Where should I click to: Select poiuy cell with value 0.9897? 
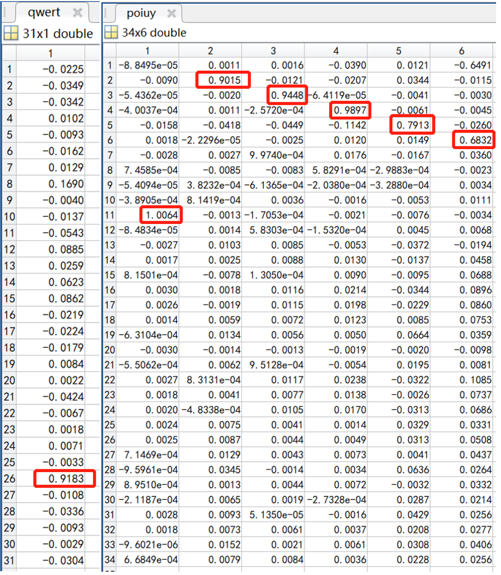(x=336, y=111)
